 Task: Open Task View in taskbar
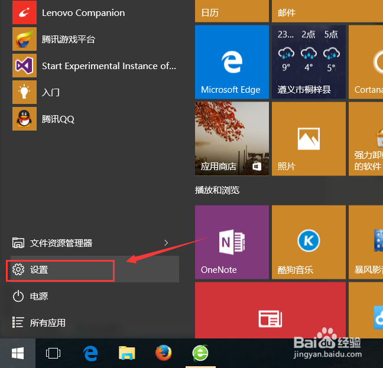[53, 353]
